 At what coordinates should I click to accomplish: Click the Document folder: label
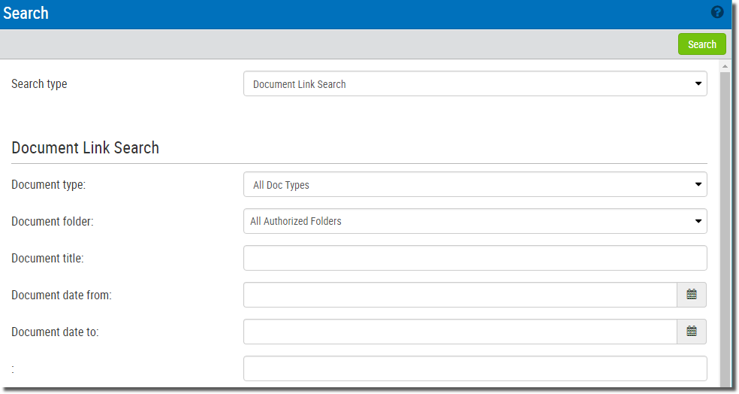[x=53, y=221]
